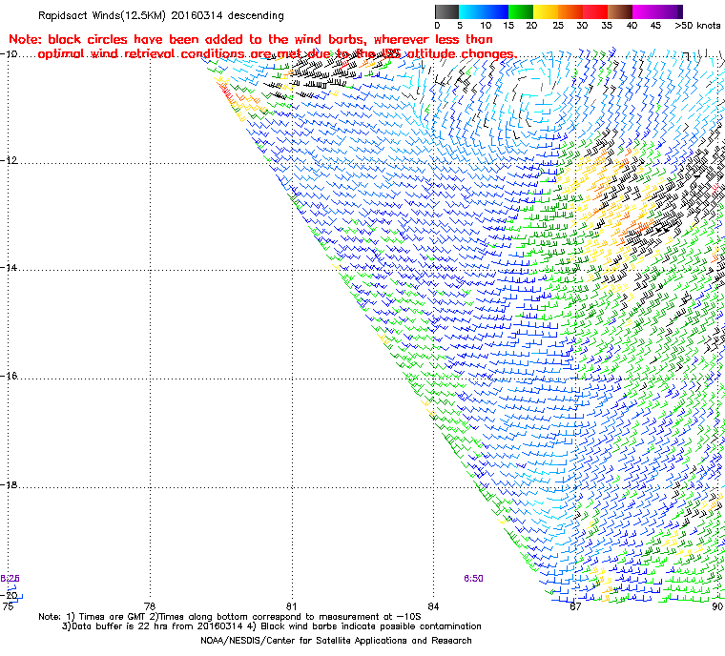The width and height of the screenshot is (725, 656).
Task: Click the '-16' latitude axis label
Action: (x=9, y=376)
